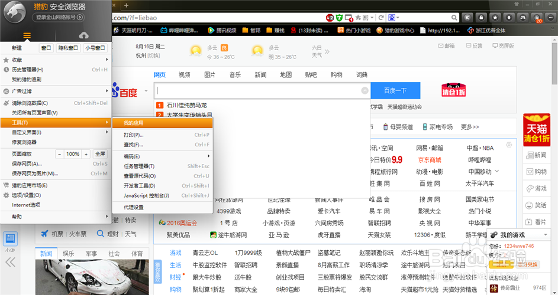Click the page reload icon
Image resolution: width=558 pixels, height=295 pixels.
381,17
